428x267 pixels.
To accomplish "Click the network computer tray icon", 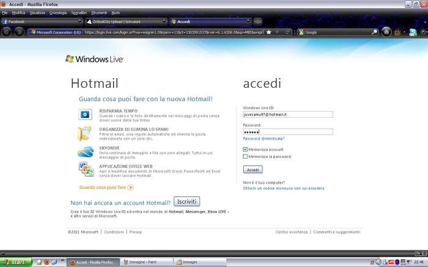I will (x=403, y=262).
